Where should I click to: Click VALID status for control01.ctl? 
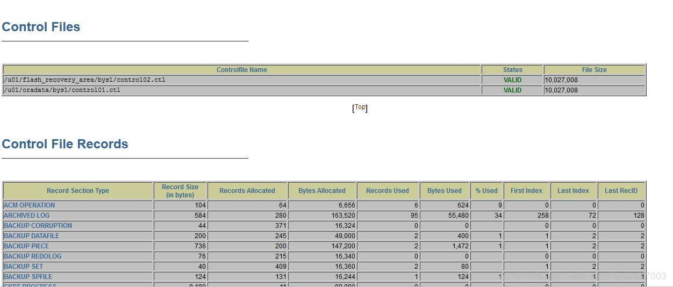[513, 90]
